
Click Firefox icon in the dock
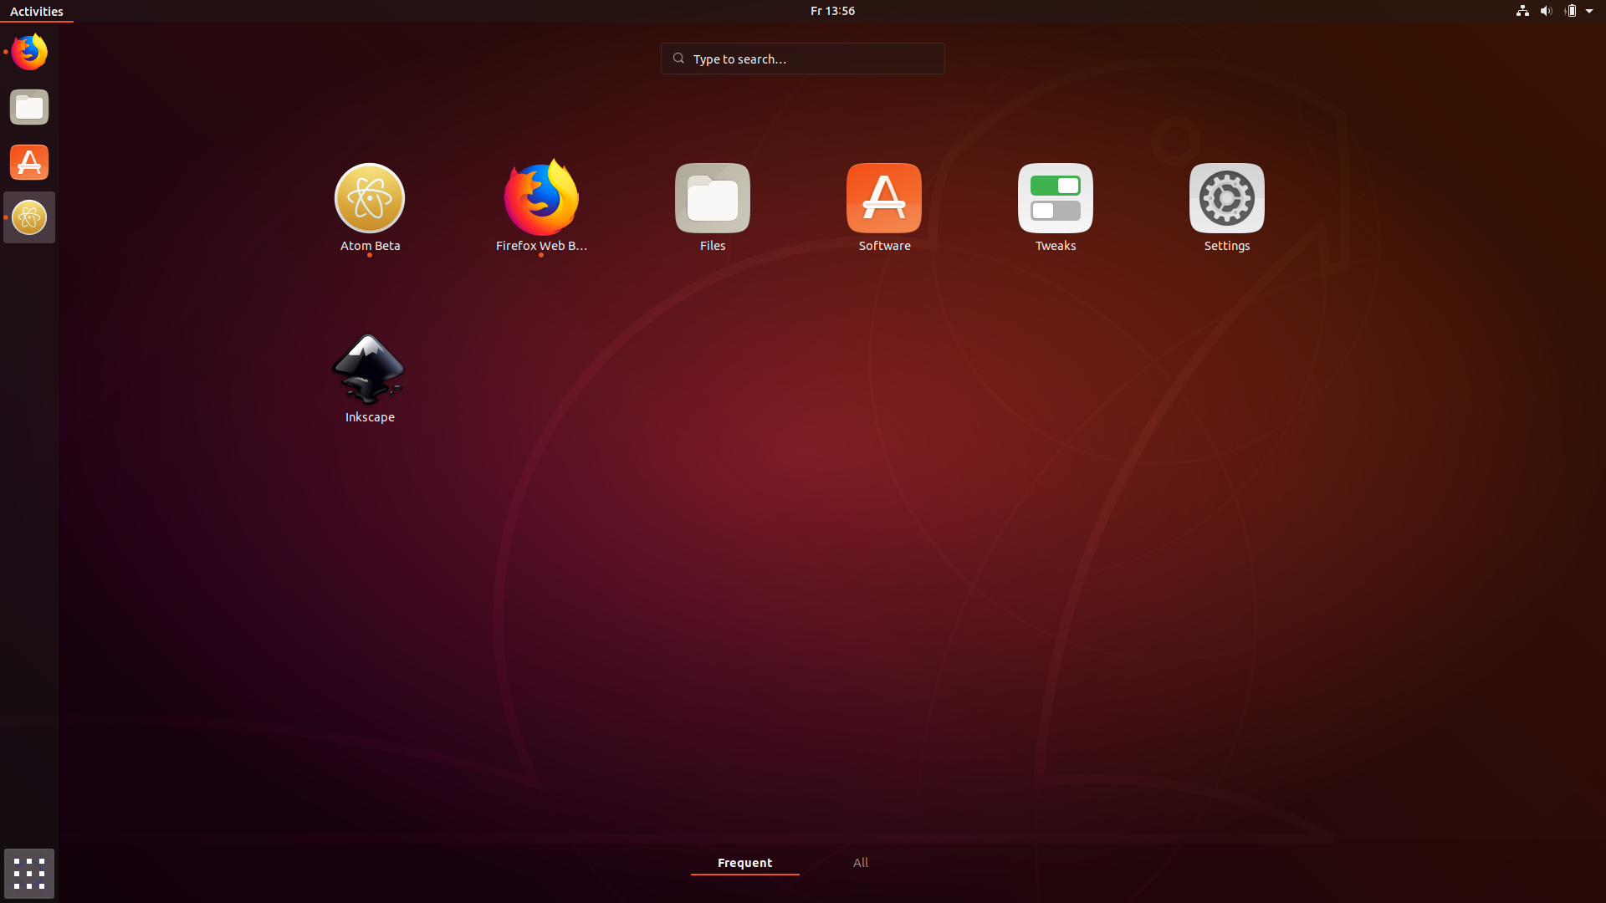[29, 52]
